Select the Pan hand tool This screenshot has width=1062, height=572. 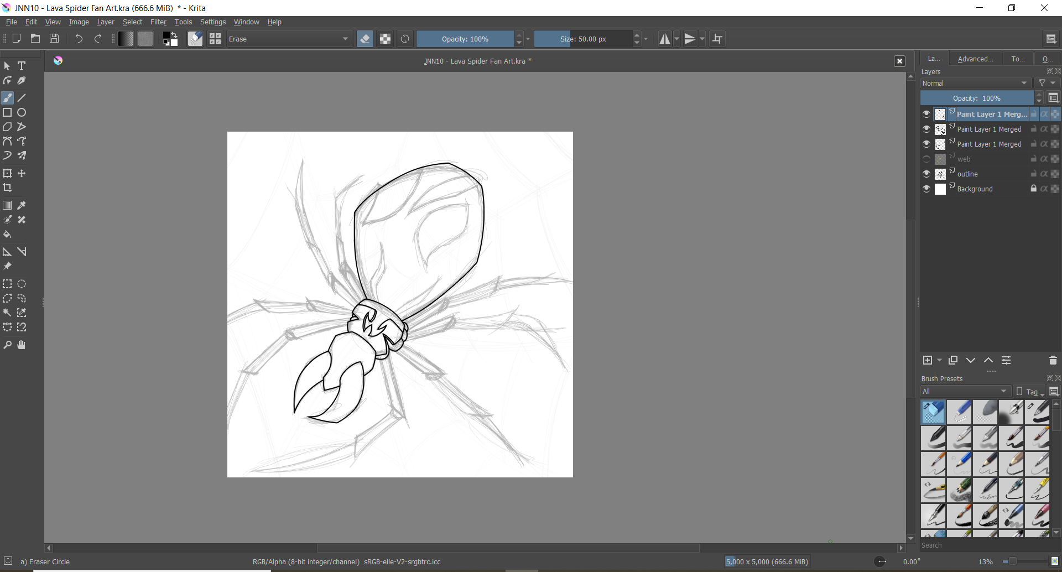coord(22,345)
